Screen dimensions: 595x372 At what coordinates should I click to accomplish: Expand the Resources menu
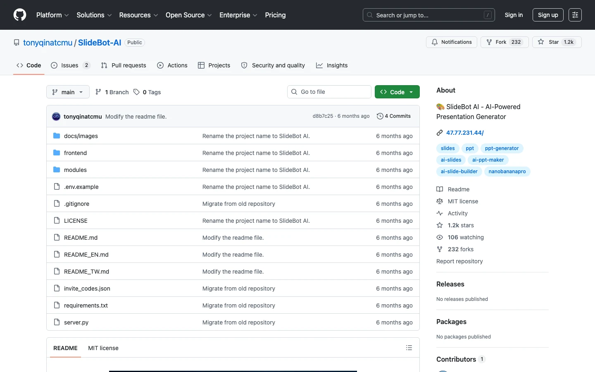(x=138, y=15)
